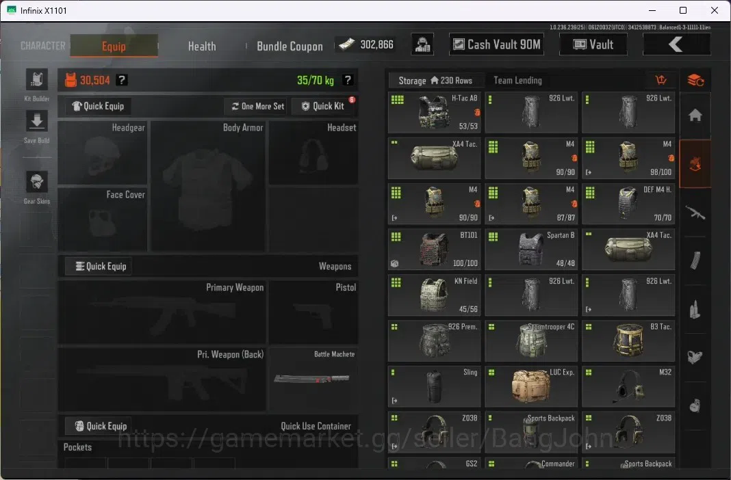This screenshot has width=731, height=480.
Task: Select the Sports Backpack next to M32 row
Action: 531,432
